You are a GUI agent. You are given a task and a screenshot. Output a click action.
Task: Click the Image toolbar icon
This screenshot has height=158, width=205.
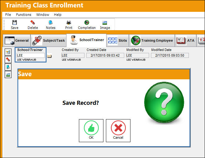point(105,23)
